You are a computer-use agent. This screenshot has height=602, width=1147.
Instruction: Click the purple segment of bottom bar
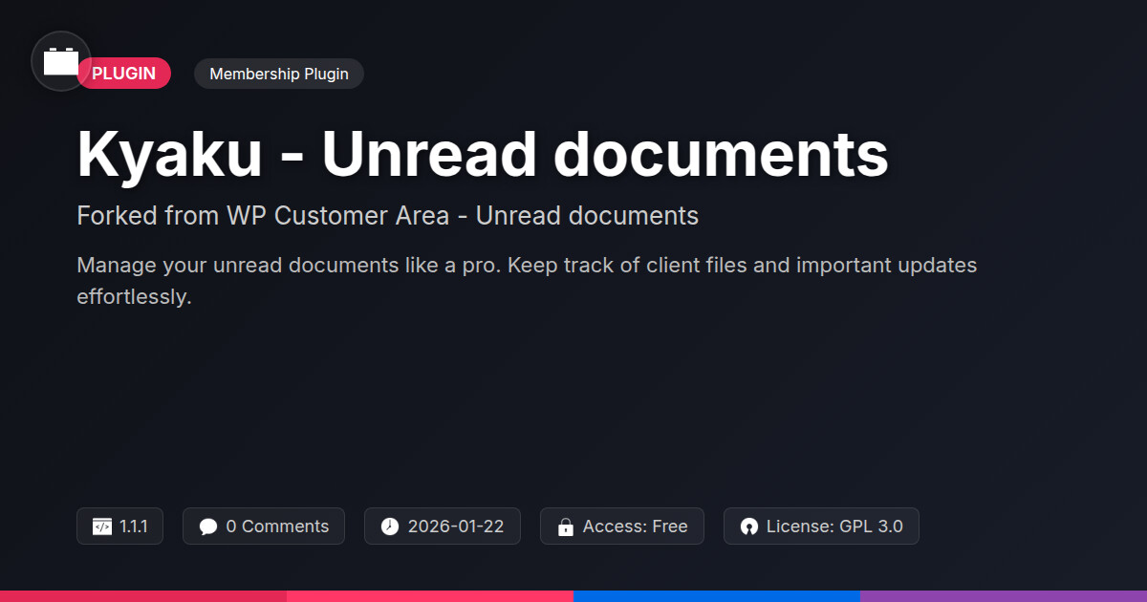click(x=1004, y=595)
